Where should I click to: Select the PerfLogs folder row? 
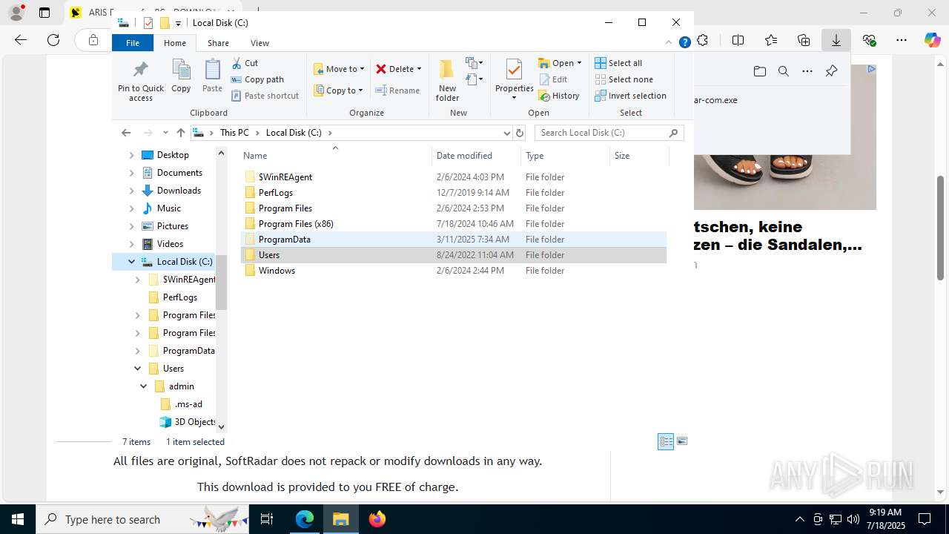[x=454, y=193]
